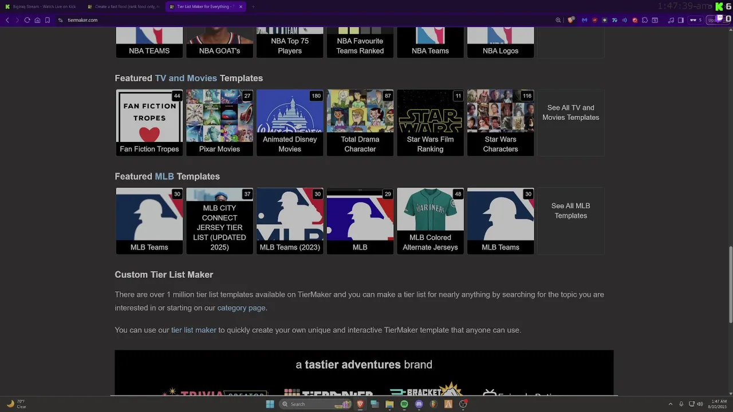Open a new tab with the plus icon
The width and height of the screenshot is (733, 412).
tap(253, 7)
